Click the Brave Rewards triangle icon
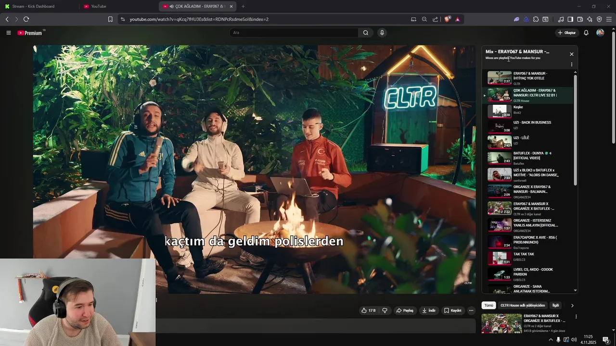616x346 pixels. [458, 19]
